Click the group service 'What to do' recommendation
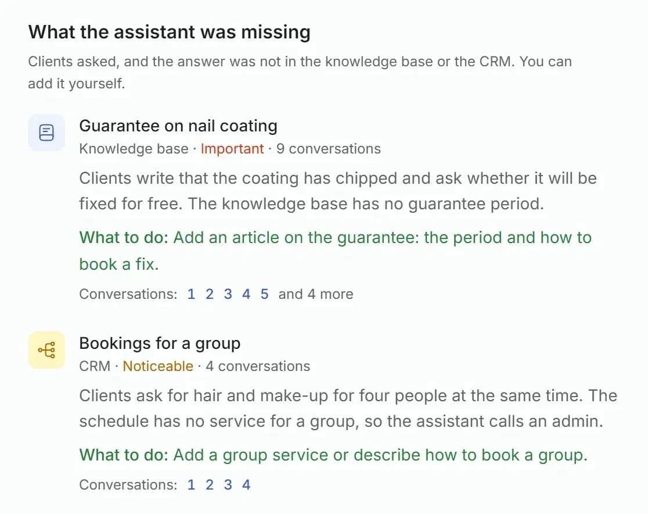648x514 pixels. [333, 455]
